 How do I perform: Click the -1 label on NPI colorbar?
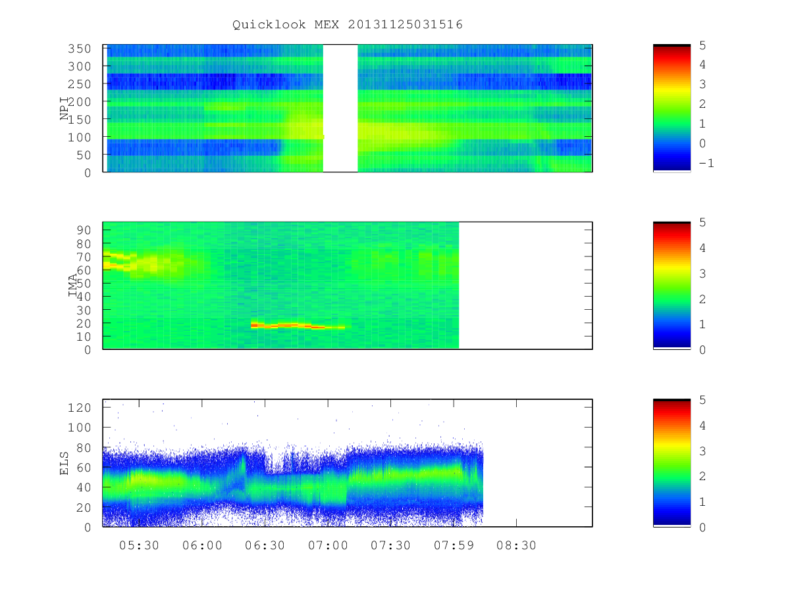click(706, 163)
